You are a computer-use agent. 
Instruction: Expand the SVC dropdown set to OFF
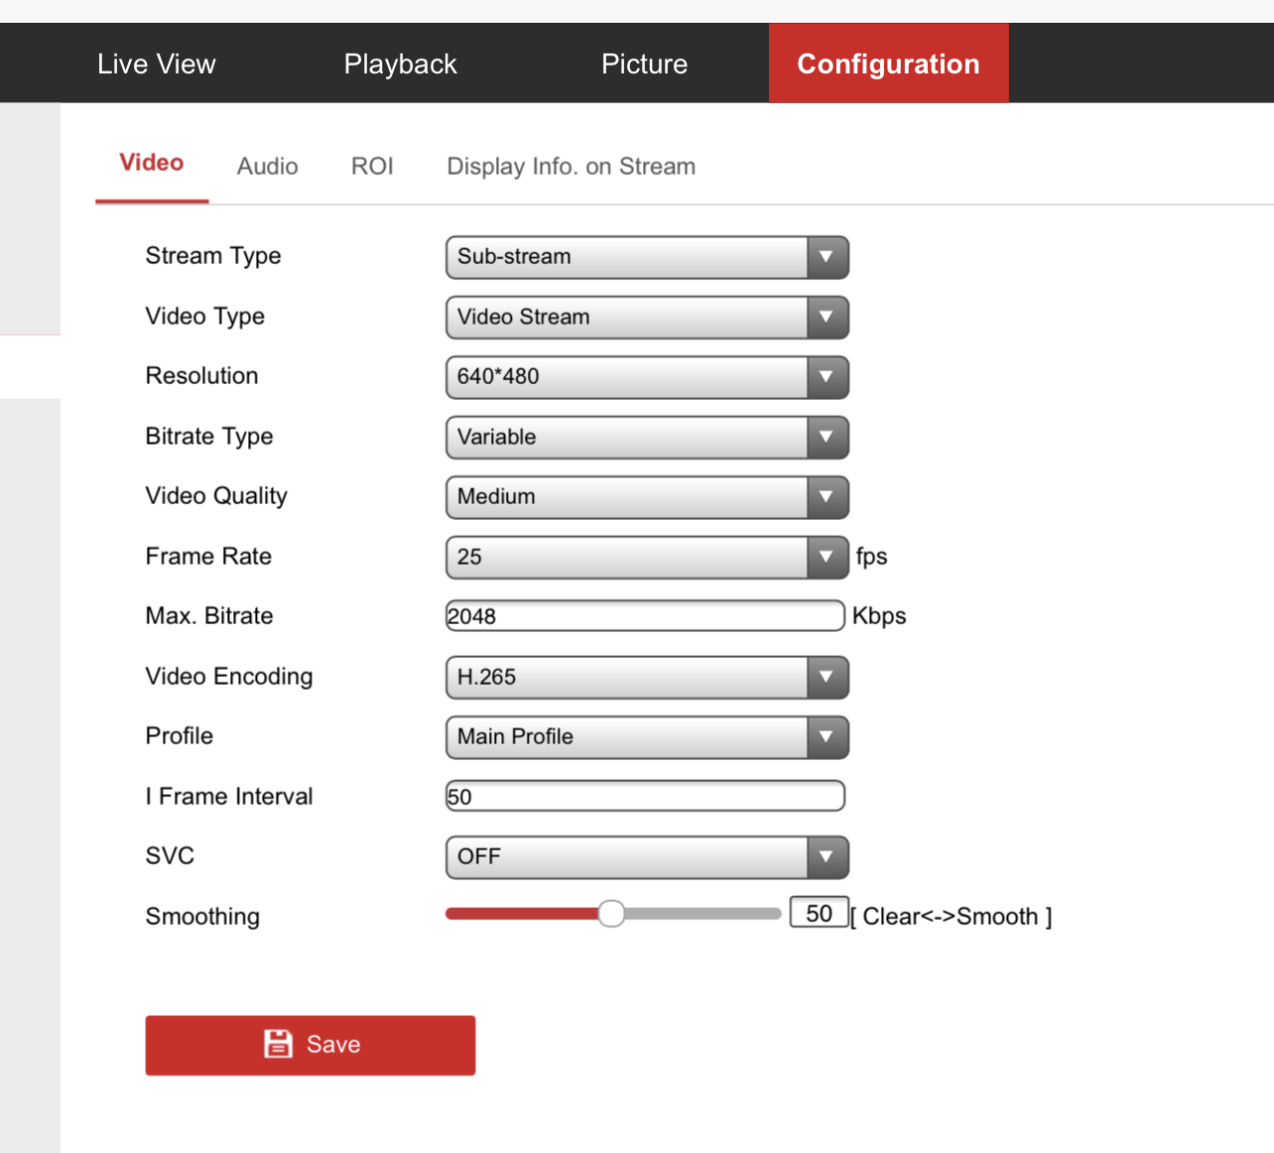coord(647,857)
